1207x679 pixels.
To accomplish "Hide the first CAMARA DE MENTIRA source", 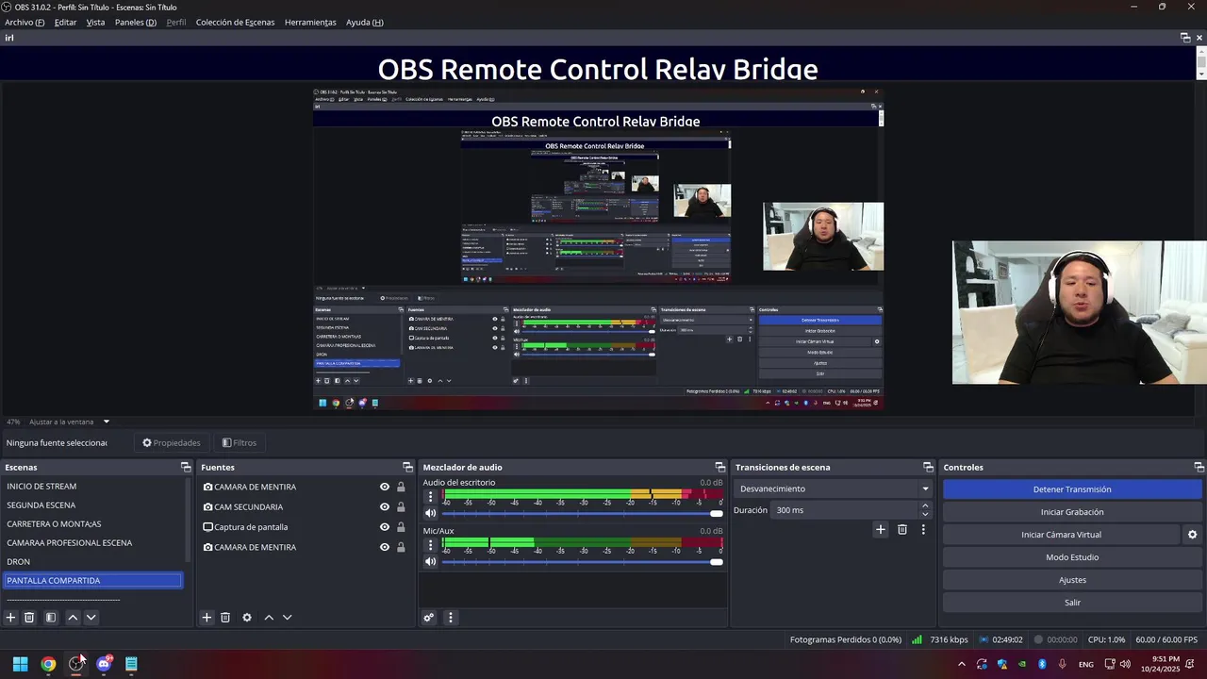I will [x=385, y=488].
